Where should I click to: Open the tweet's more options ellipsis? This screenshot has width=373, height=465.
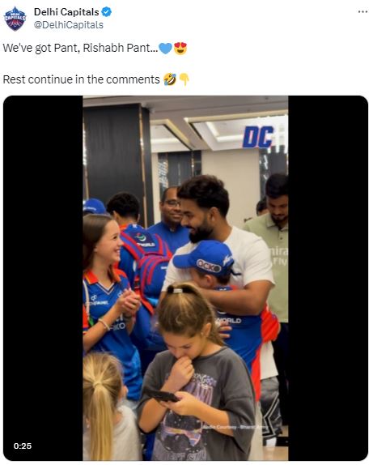(362, 12)
